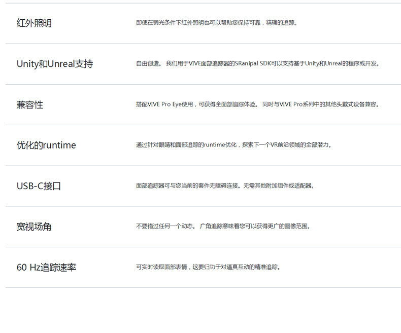Click the 红外照明 feature heading
The height and width of the screenshot is (333, 401).
(x=34, y=23)
